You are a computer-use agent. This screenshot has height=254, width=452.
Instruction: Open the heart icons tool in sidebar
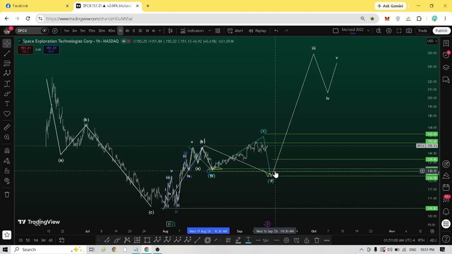pyautogui.click(x=7, y=114)
